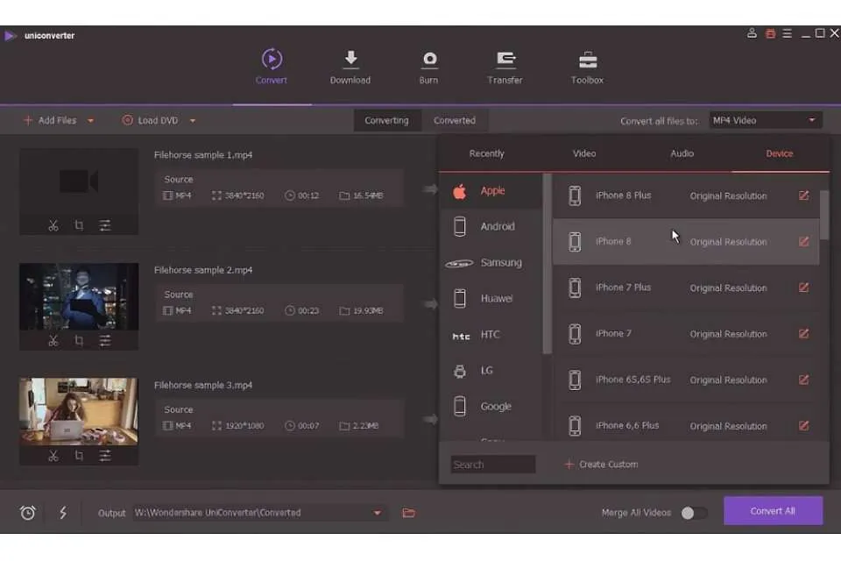Viewport: 841px width, 561px height.
Task: Select the Filehorse sample 1.mp4 thumbnail
Action: coord(79,181)
